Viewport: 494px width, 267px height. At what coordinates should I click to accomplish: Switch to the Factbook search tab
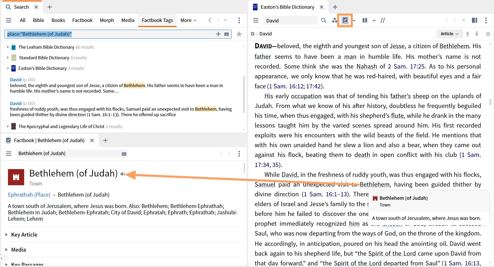pos(82,20)
